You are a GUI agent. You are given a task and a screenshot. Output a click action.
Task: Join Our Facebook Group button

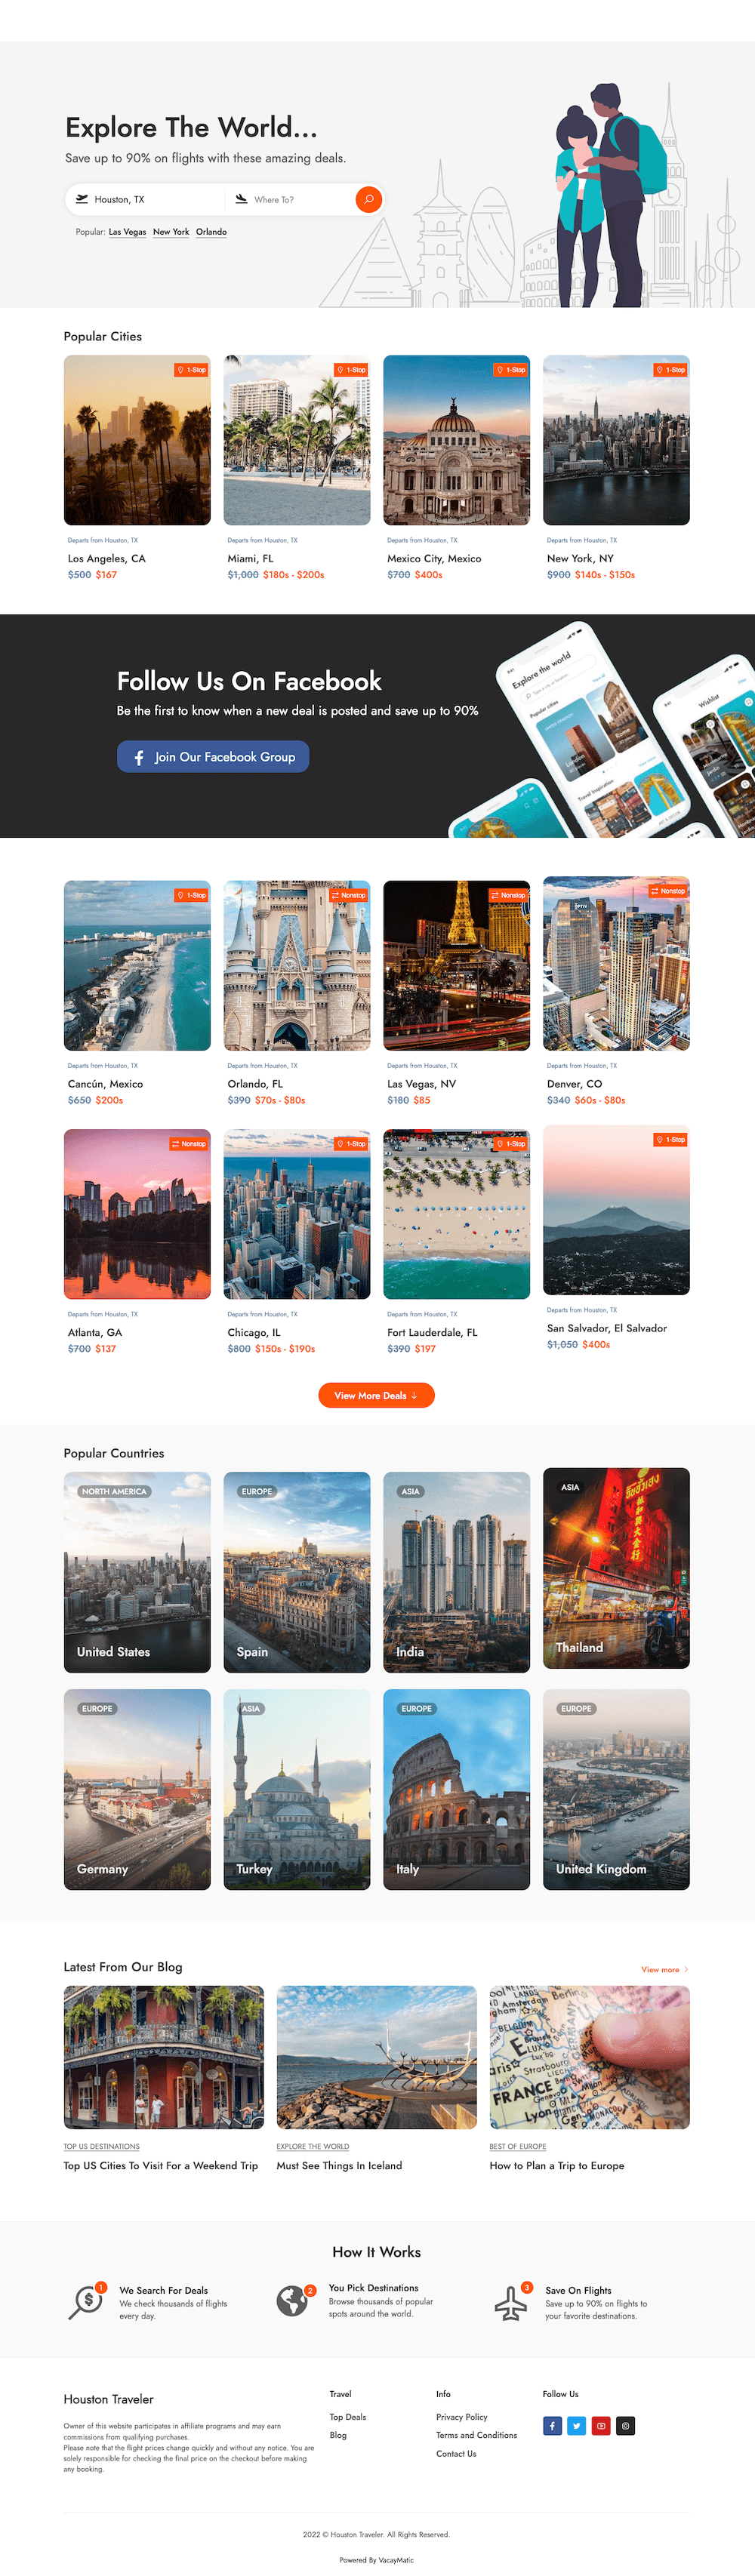[x=213, y=757]
